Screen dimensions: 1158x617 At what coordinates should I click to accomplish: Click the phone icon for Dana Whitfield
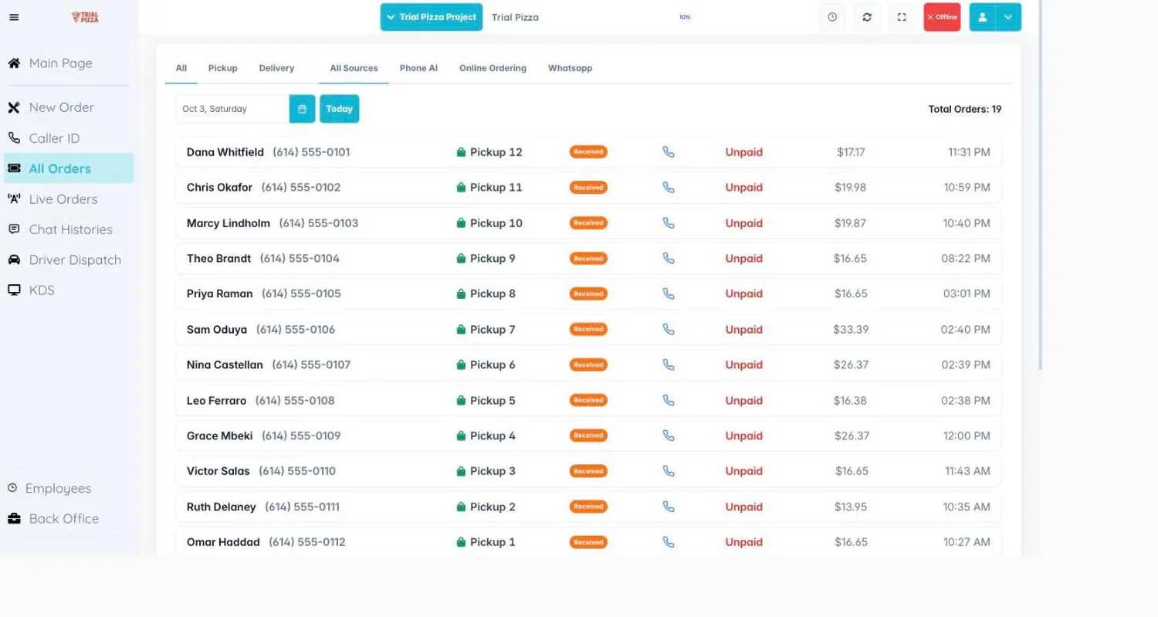click(x=669, y=152)
